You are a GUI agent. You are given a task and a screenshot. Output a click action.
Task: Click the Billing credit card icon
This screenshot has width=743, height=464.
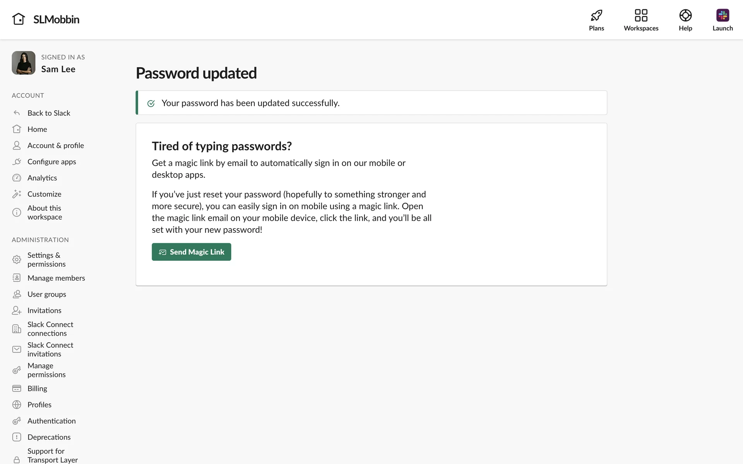coord(17,389)
